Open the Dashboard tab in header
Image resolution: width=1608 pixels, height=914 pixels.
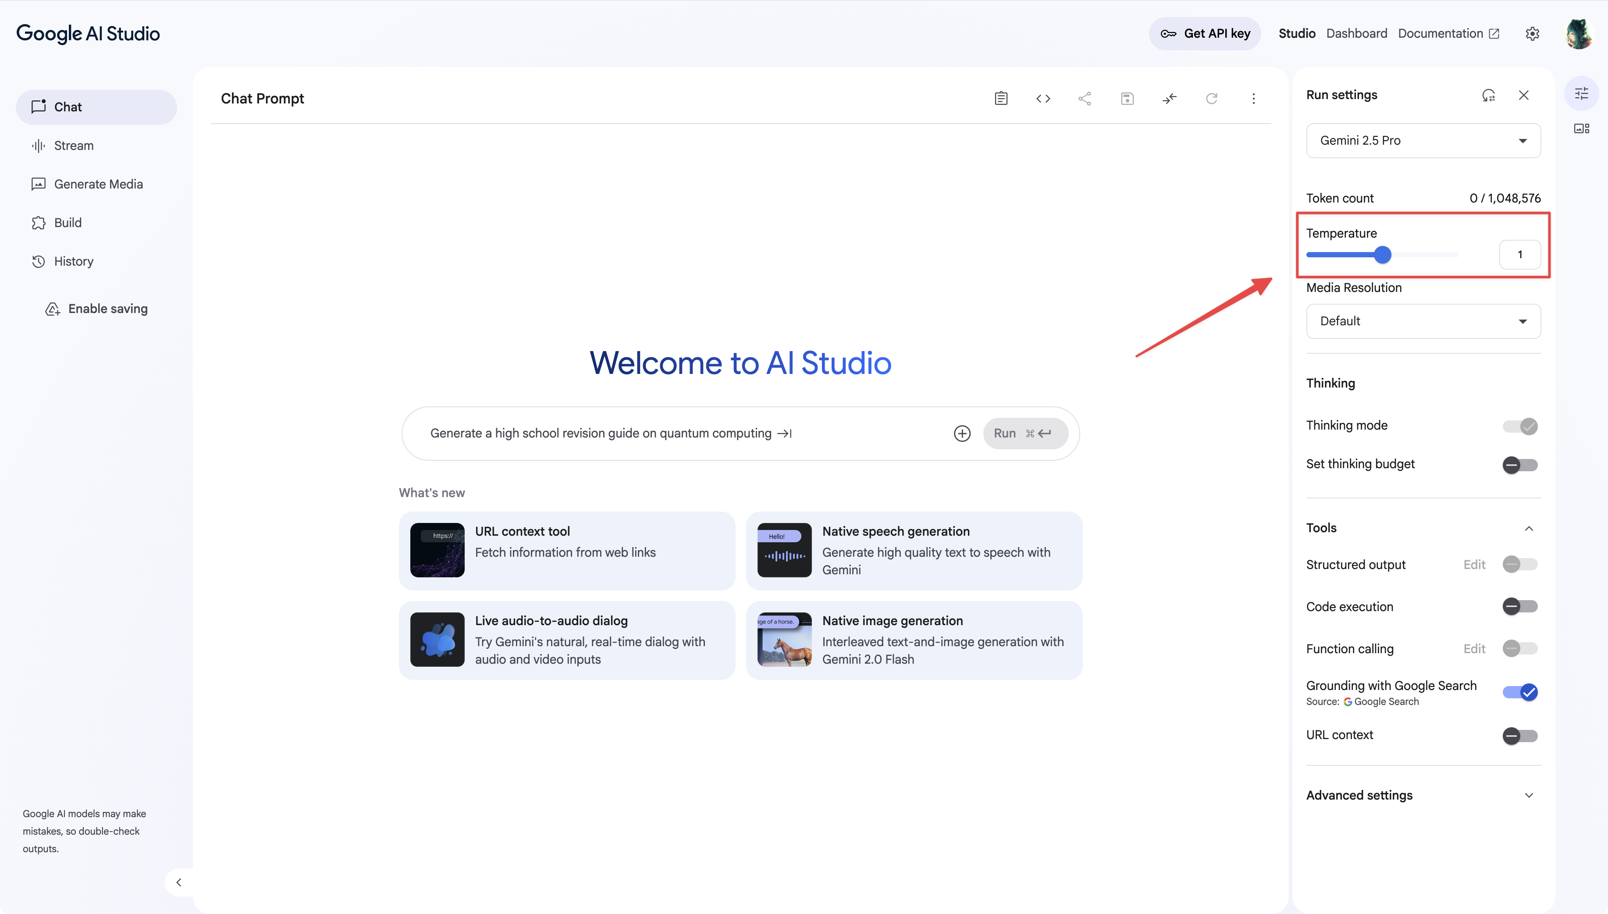pos(1356,34)
